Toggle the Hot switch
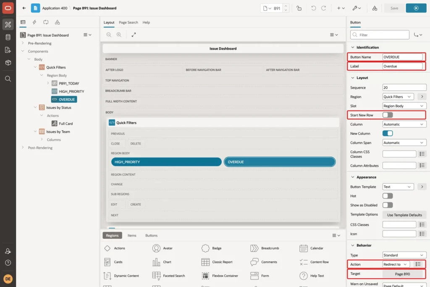The height and width of the screenshot is (287, 430). (x=388, y=196)
